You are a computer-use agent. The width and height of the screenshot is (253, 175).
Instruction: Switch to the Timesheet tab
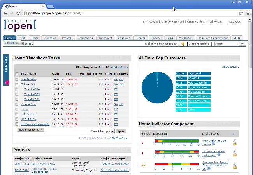click(x=106, y=38)
